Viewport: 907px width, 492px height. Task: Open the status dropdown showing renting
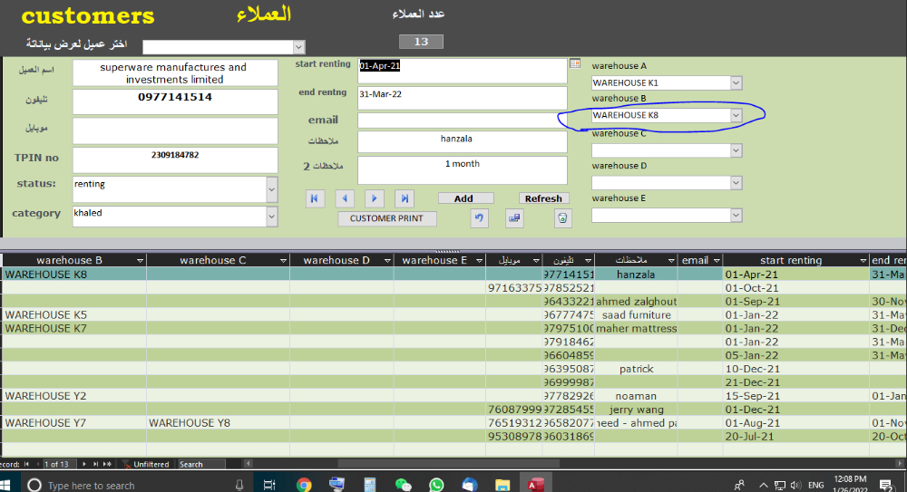tap(271, 189)
